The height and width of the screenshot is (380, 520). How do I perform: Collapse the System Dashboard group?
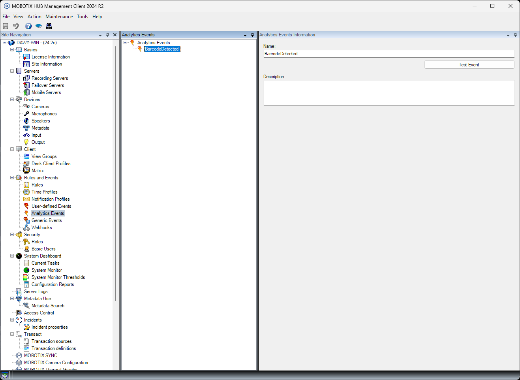click(12, 256)
